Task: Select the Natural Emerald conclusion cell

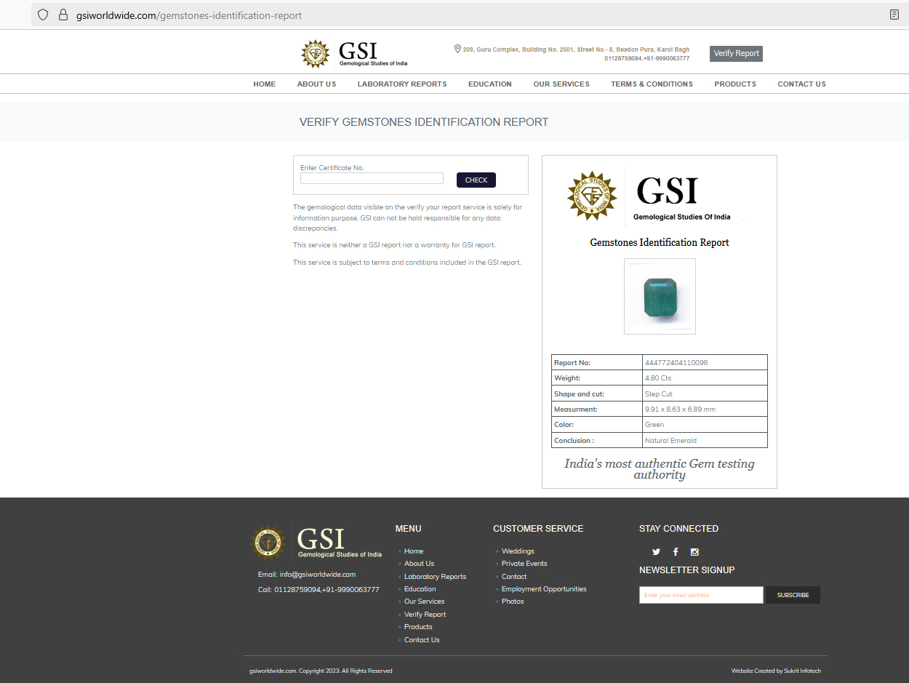Action: pyautogui.click(x=705, y=440)
